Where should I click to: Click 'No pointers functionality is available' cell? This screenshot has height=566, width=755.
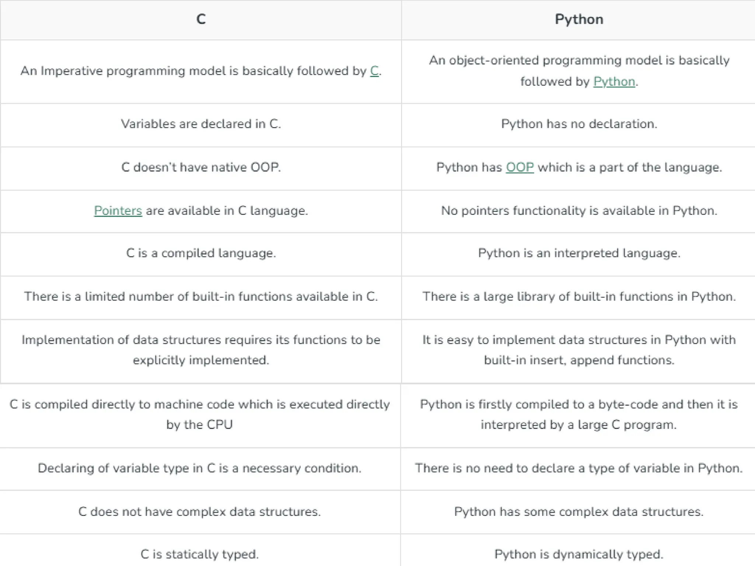tap(579, 211)
